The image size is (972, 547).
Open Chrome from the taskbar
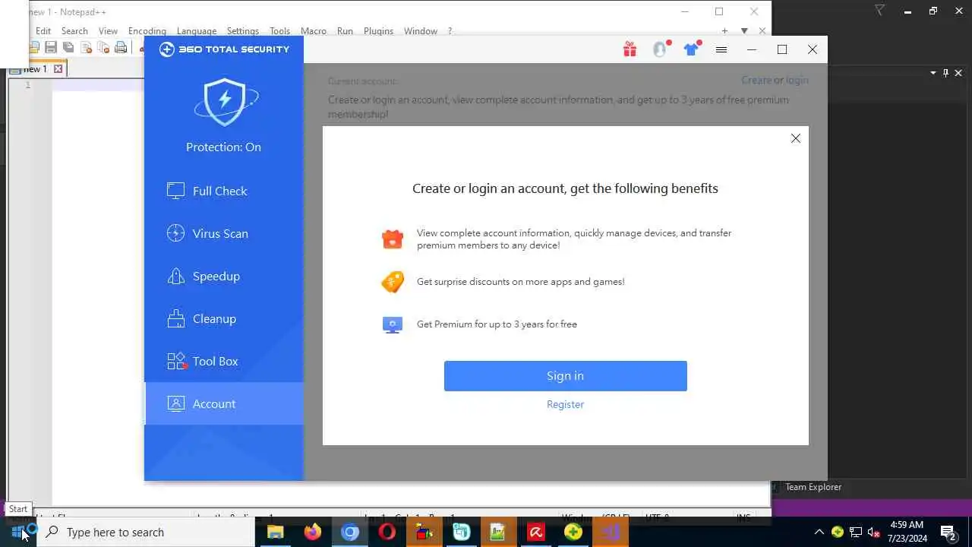click(x=350, y=532)
